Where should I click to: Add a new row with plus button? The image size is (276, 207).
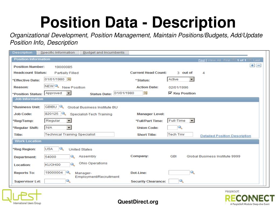point(252,65)
